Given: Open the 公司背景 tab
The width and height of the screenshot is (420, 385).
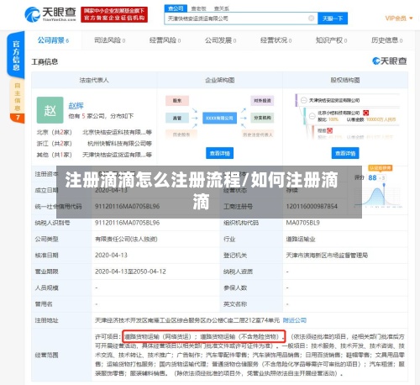Looking at the screenshot, I should click(53, 40).
